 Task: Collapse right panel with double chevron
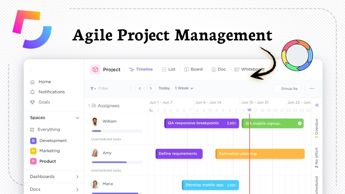click(317, 105)
